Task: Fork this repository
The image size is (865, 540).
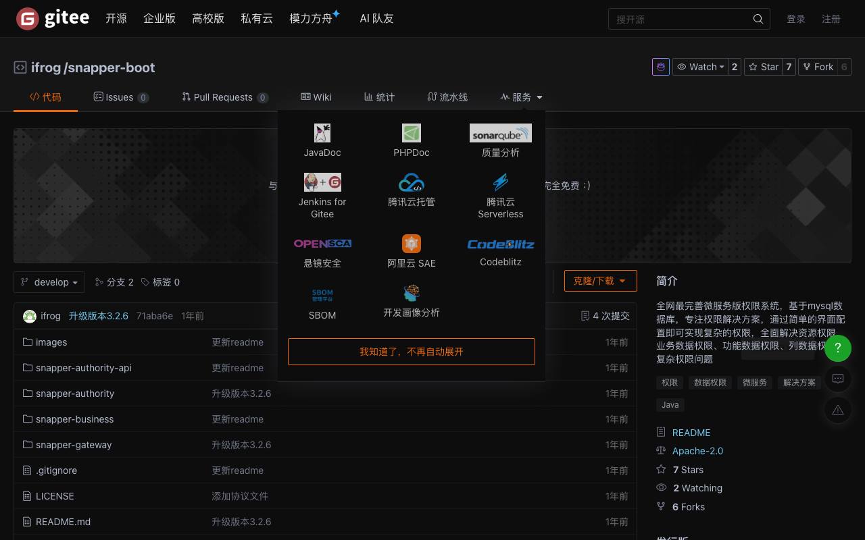Action: [818, 67]
